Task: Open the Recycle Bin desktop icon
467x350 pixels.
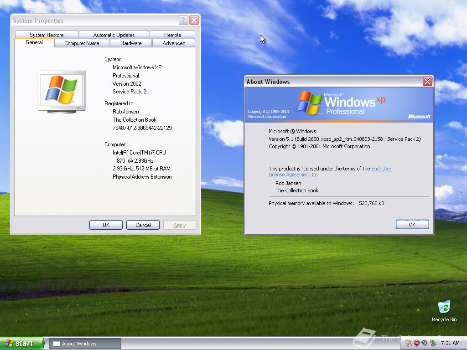Action: coord(444,311)
